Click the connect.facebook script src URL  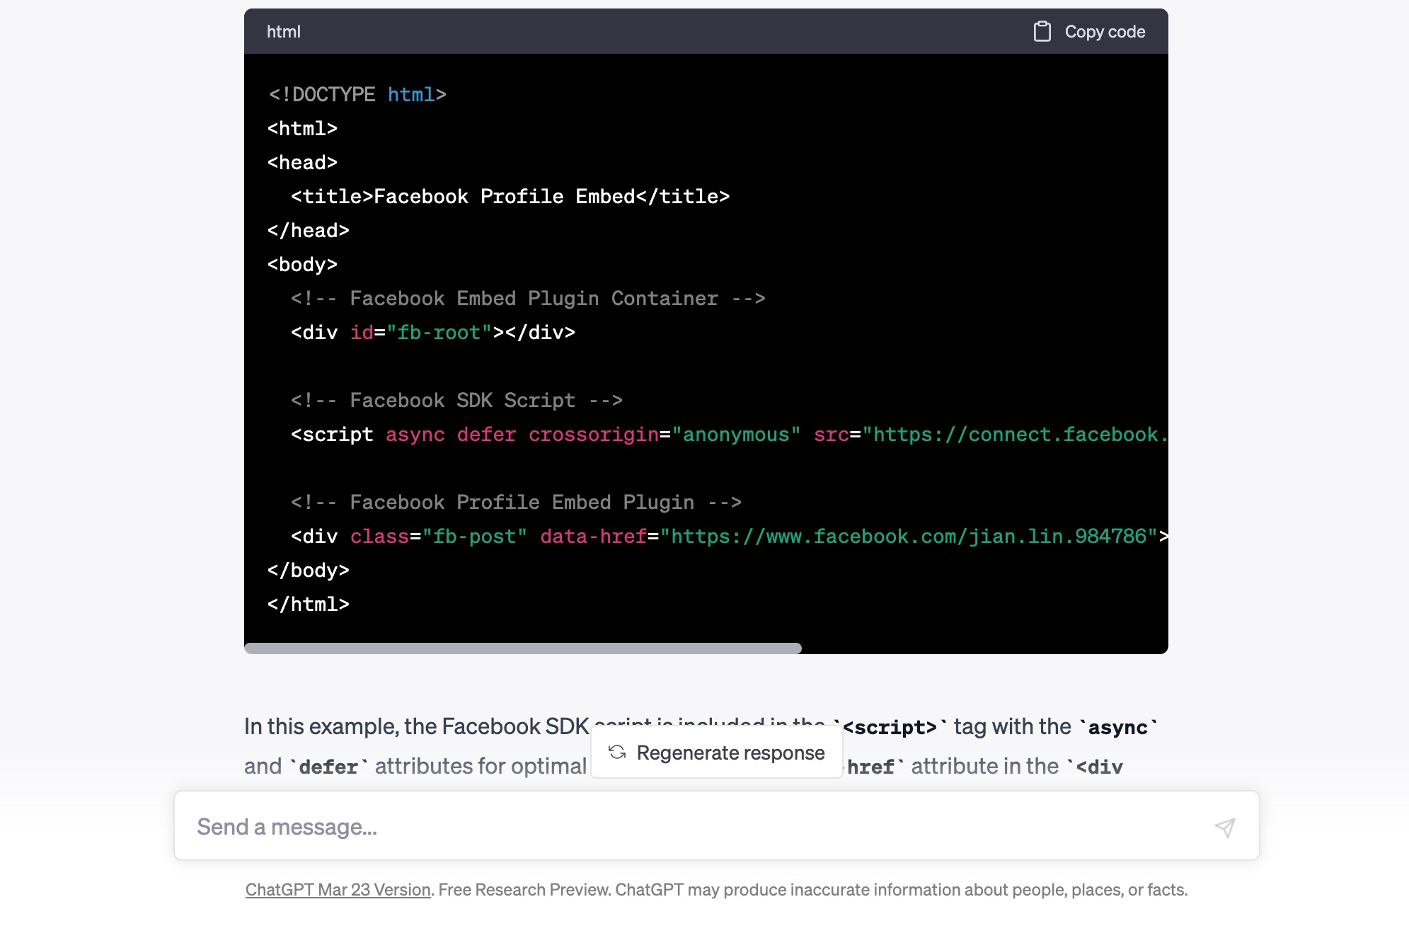coord(1015,435)
